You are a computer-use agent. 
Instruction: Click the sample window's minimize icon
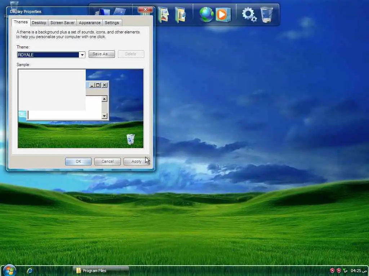pos(92,85)
